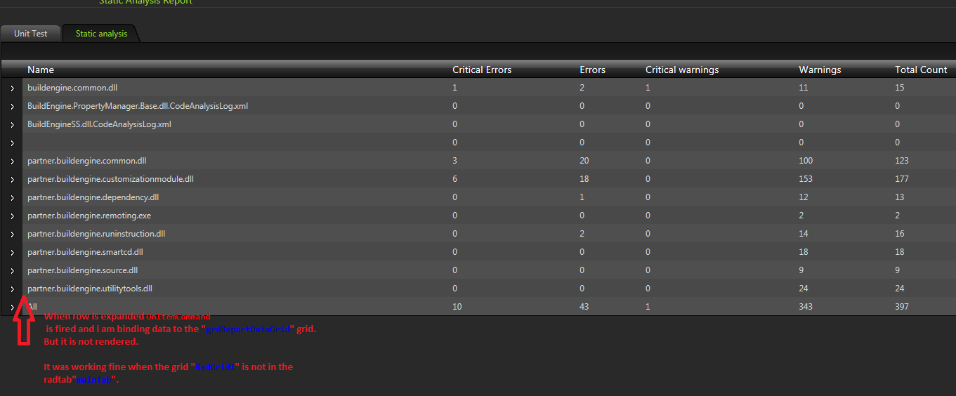Sort by the Name column header
The width and height of the screenshot is (956, 396).
[41, 70]
